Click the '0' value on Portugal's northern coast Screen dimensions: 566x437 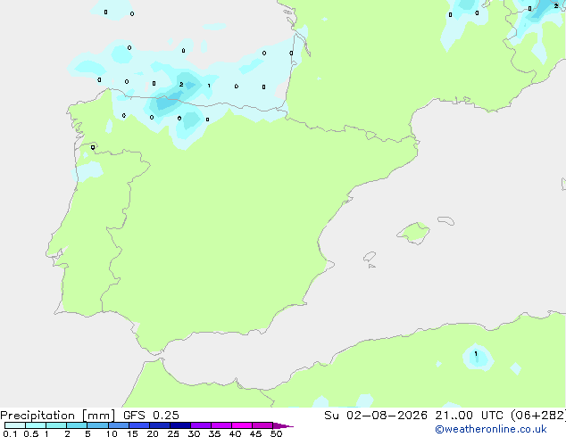click(93, 147)
